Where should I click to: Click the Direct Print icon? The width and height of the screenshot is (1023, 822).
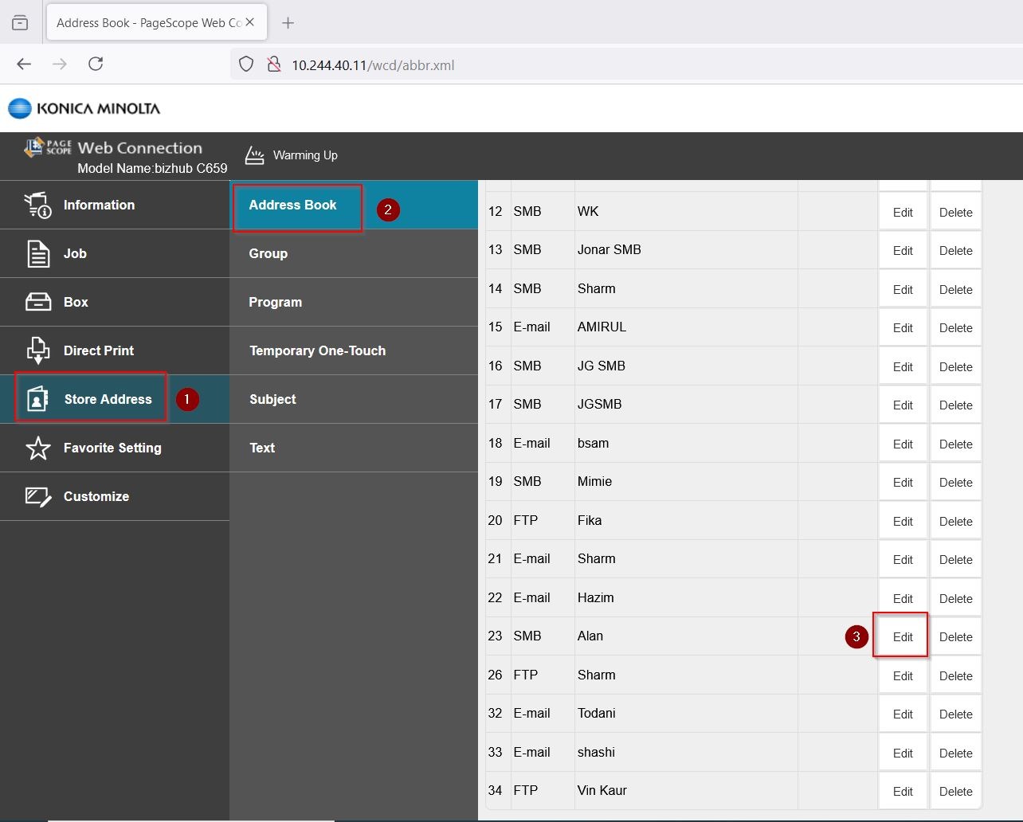(x=37, y=350)
